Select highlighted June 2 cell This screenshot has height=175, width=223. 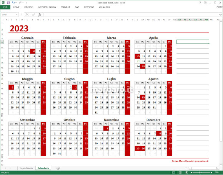point(75,87)
